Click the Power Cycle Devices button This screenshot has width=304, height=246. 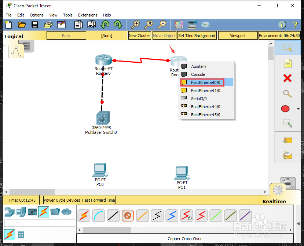62,200
